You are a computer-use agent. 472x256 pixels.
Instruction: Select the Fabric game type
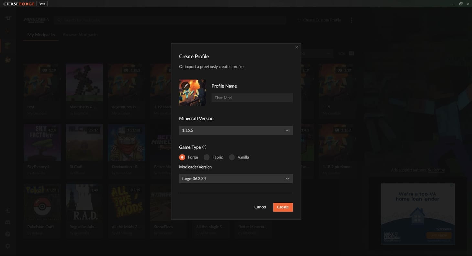click(x=207, y=157)
